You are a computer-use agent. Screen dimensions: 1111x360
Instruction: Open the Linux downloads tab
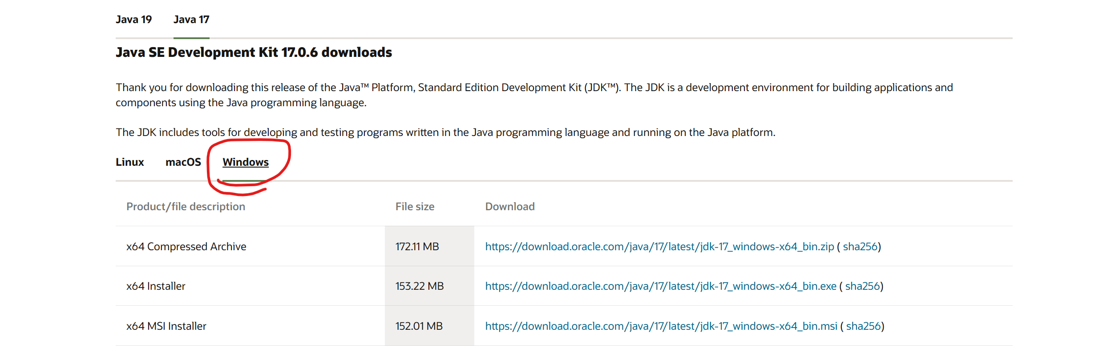[x=130, y=162]
